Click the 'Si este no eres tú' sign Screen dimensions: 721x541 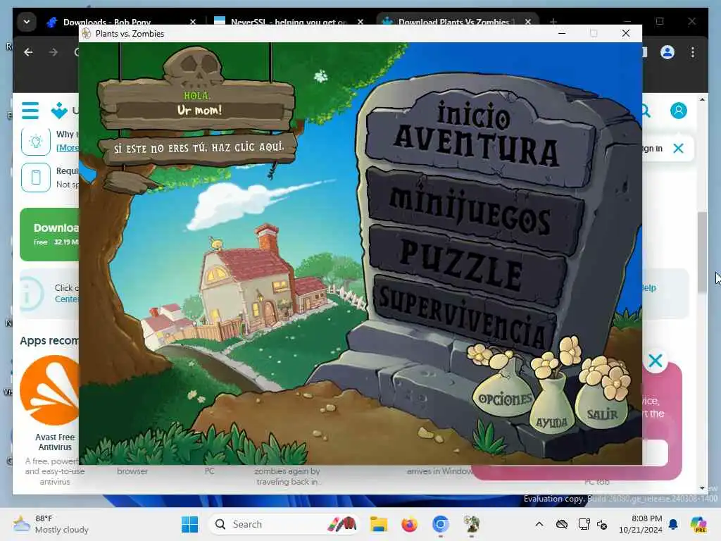[199, 148]
